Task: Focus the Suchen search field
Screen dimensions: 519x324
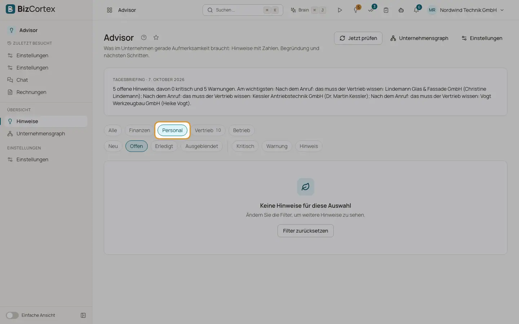Action: tap(243, 10)
